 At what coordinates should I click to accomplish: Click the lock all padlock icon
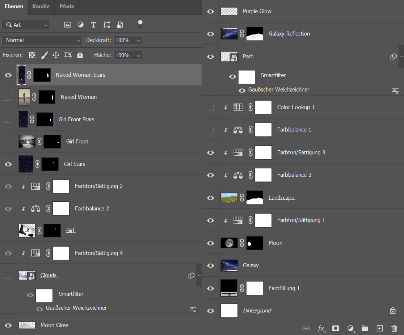click(80, 55)
